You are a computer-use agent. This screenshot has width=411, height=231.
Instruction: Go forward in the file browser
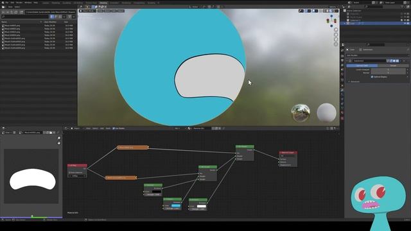point(8,12)
